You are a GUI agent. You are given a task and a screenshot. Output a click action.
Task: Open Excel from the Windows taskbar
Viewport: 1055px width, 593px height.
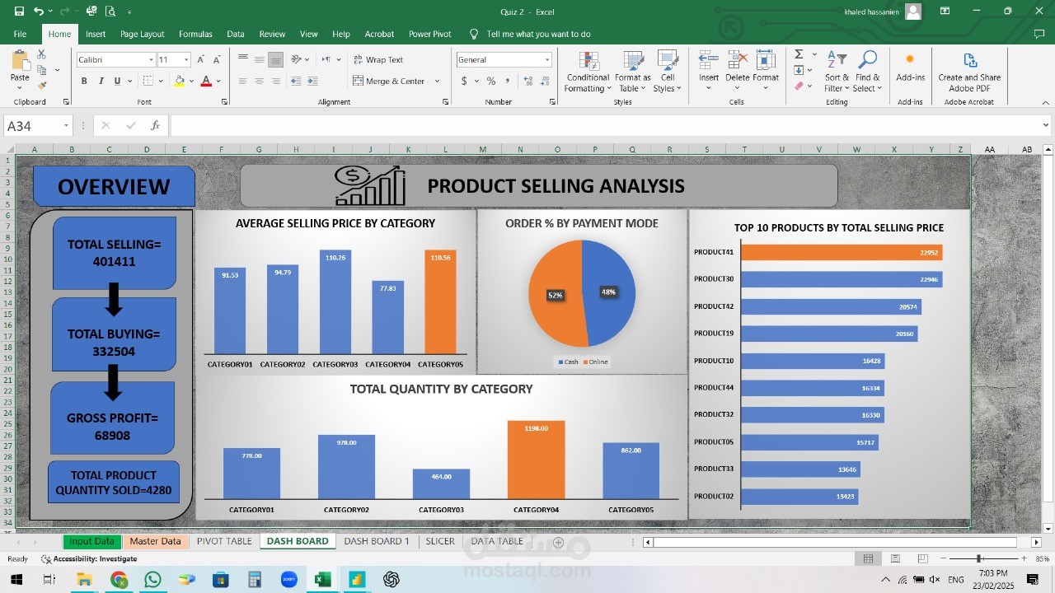pos(322,580)
